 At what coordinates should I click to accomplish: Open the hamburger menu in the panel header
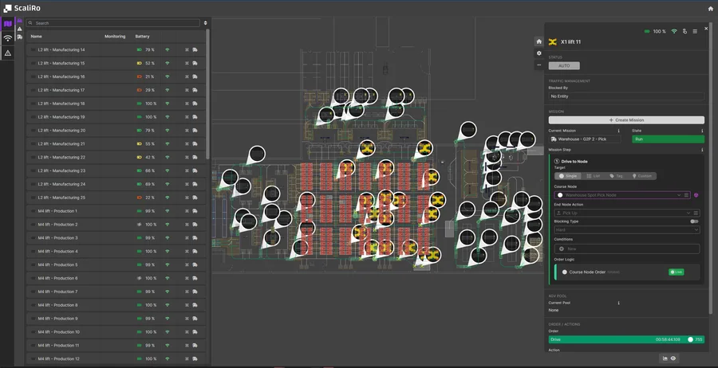(695, 32)
